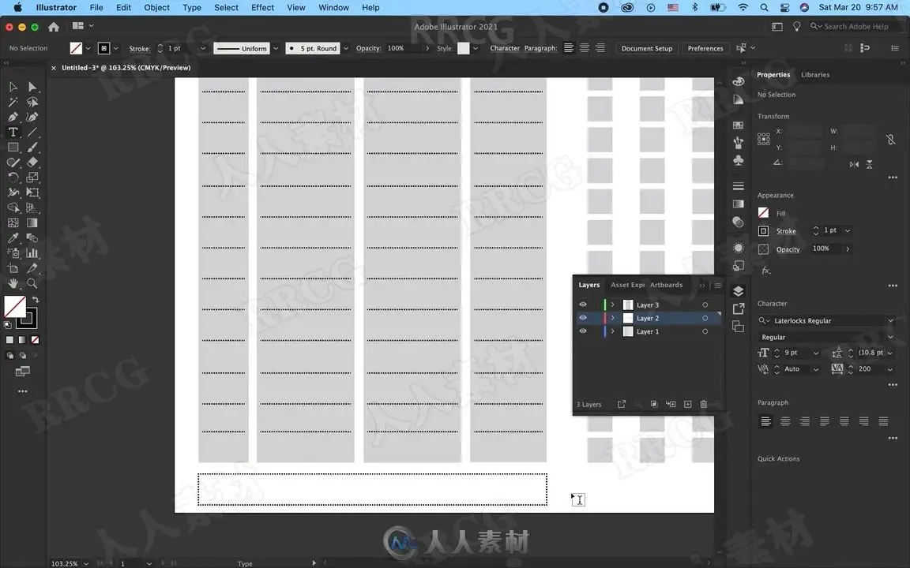Select the Curvature tool
The image size is (910, 568).
(32, 117)
